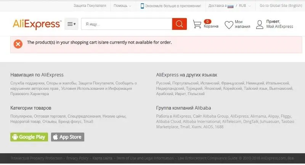The height and width of the screenshot is (165, 305).
Task: Open 'Экономьте больше в приложении' link
Action: pyautogui.click(x=173, y=6)
